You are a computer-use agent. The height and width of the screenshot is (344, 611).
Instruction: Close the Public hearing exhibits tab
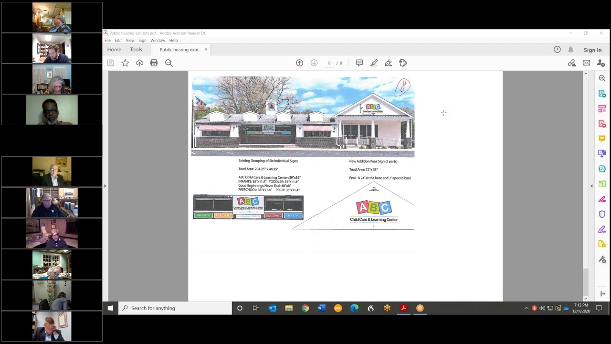point(206,50)
